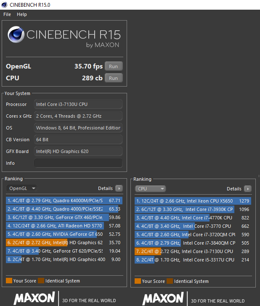This screenshot has width=260, height=306.
Task: Click the orange Your Score swatch in OpenGL ranking
Action: [8, 281]
